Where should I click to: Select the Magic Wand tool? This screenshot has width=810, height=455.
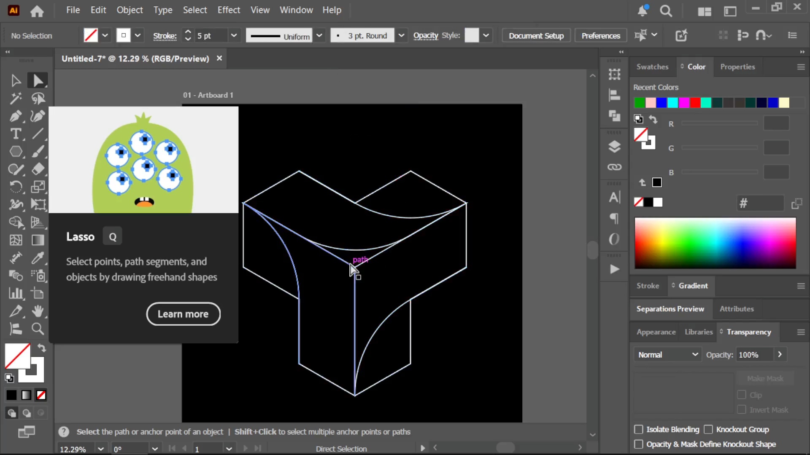(16, 98)
